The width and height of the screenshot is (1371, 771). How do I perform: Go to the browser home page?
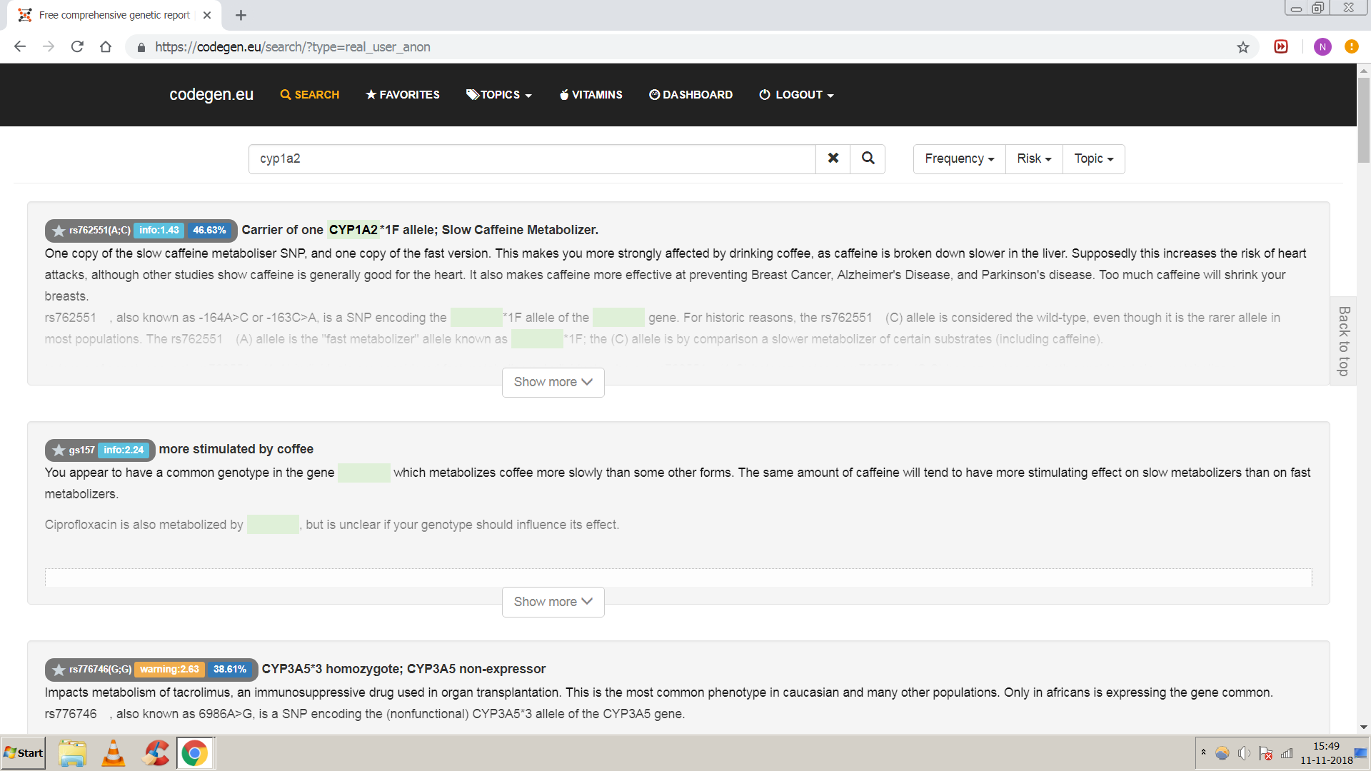[106, 46]
